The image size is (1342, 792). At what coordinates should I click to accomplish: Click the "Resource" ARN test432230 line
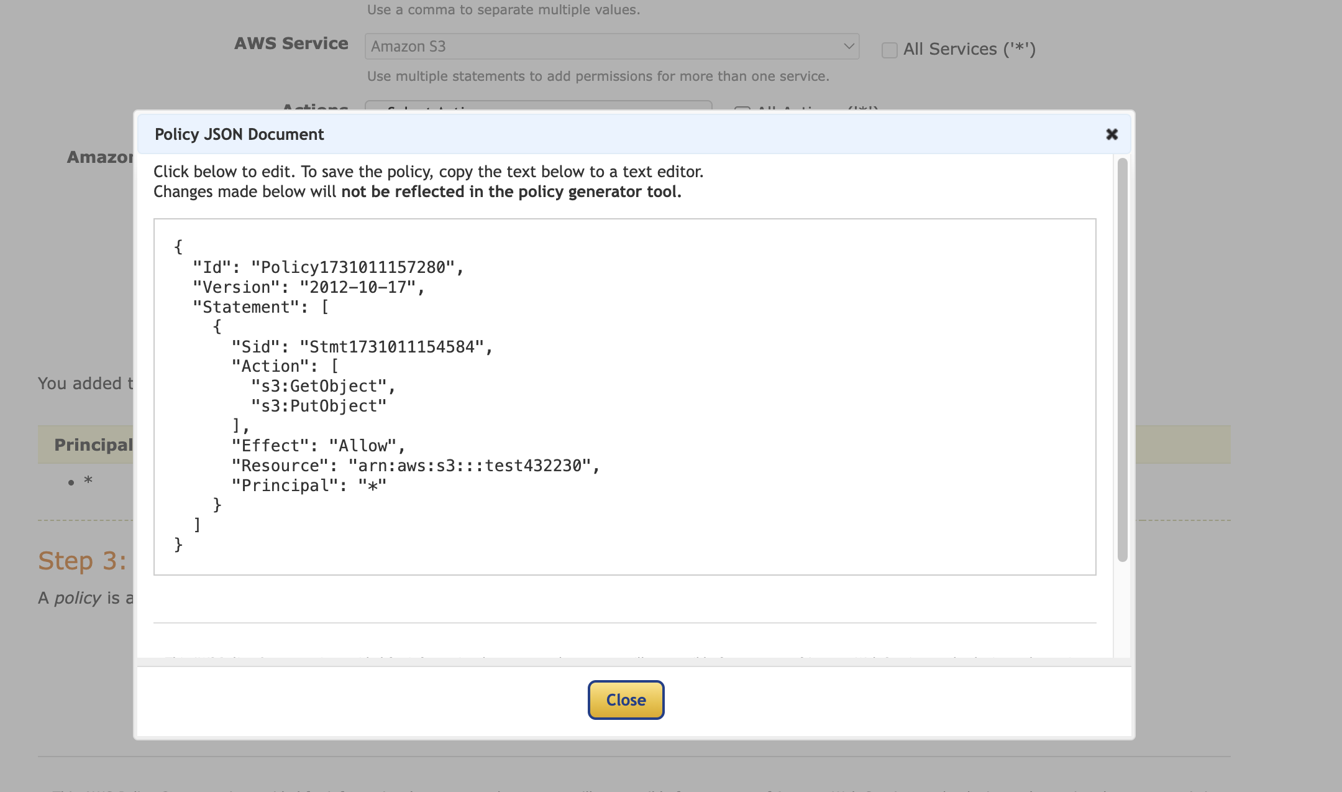[x=415, y=466]
